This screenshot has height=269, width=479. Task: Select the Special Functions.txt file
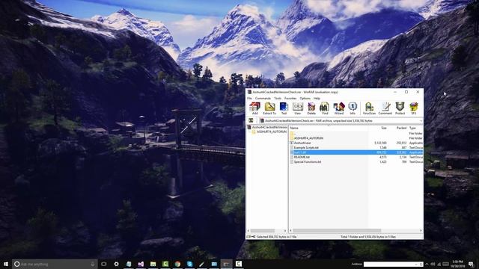[x=356, y=162]
